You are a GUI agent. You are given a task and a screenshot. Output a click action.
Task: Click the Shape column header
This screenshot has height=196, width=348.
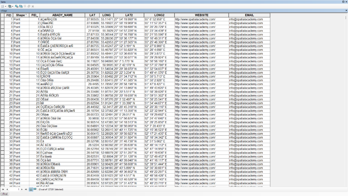tap(21, 15)
